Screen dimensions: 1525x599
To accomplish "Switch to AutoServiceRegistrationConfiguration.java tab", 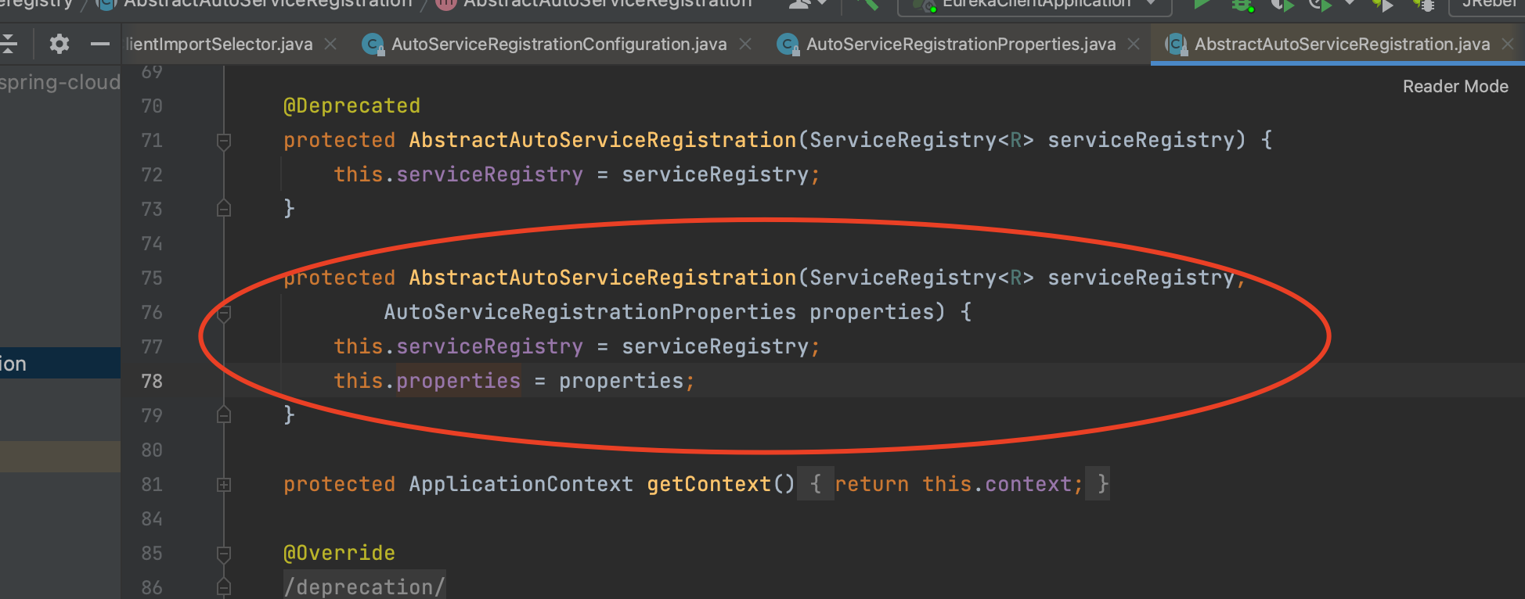I will [x=559, y=45].
